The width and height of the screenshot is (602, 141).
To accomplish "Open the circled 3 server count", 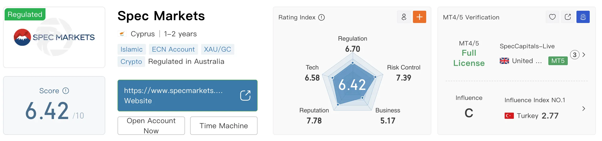I will [x=575, y=55].
